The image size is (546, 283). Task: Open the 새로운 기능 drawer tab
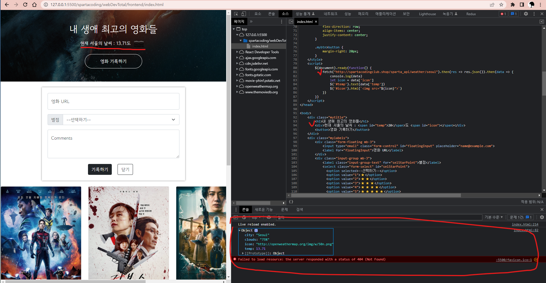[x=264, y=209]
